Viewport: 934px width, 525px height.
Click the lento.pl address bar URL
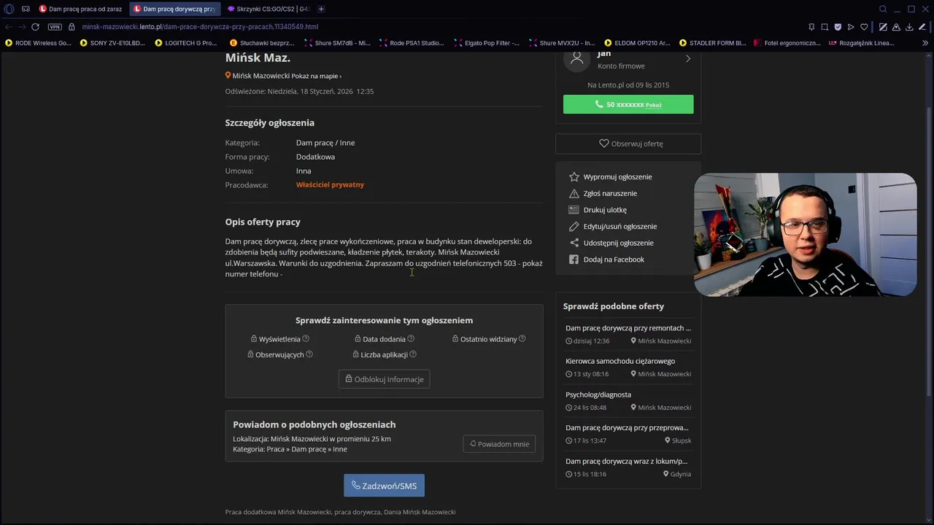click(x=200, y=27)
